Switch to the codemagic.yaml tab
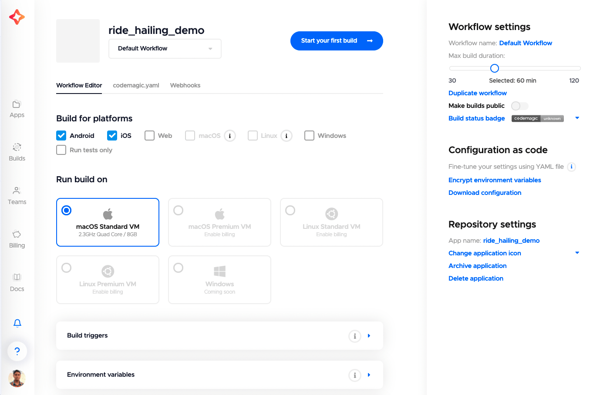The image size is (600, 395). pos(136,85)
